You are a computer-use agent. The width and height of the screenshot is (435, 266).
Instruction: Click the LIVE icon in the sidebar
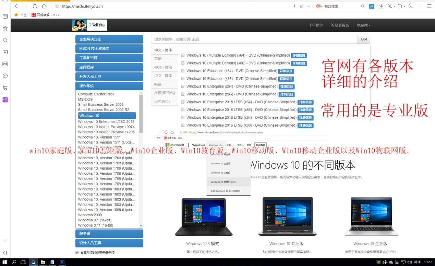click(5, 64)
